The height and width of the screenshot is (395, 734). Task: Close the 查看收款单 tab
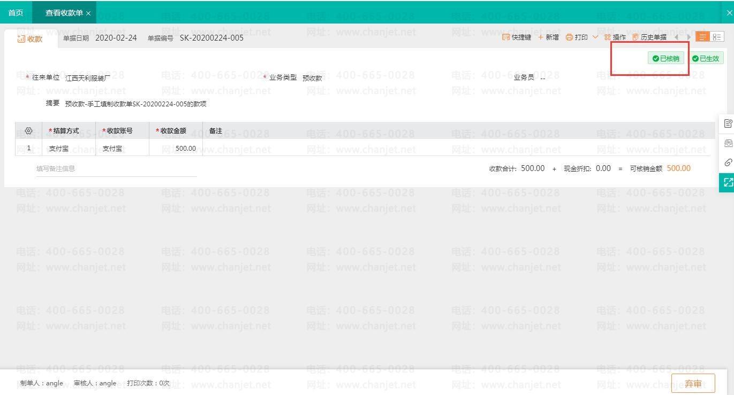coord(88,13)
